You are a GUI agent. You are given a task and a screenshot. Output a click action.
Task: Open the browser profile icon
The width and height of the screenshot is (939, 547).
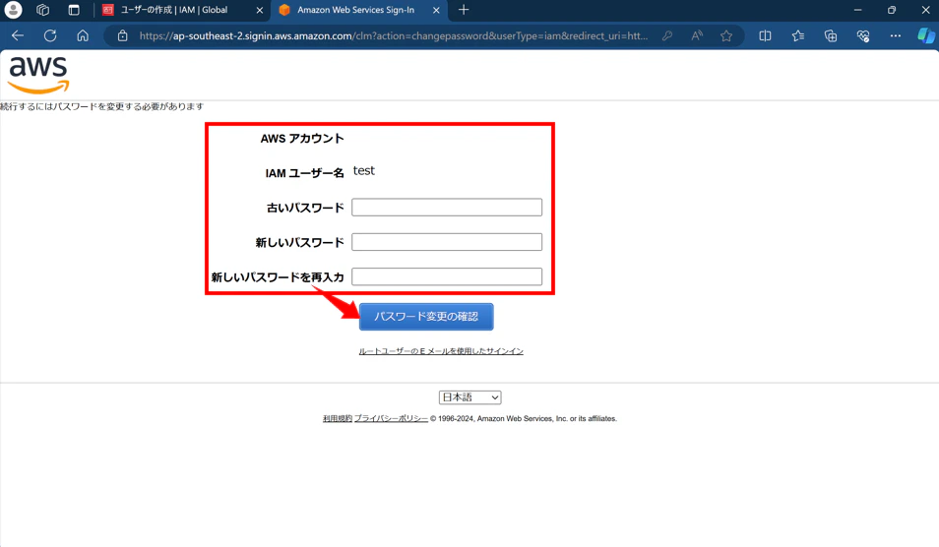(13, 10)
